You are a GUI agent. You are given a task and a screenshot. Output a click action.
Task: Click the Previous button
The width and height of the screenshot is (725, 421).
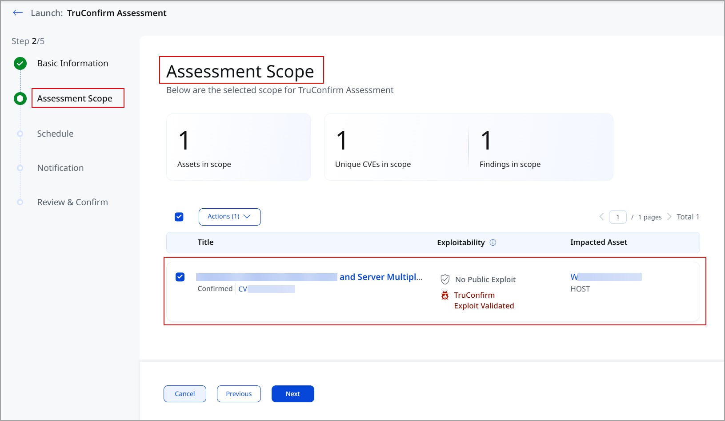pos(239,394)
